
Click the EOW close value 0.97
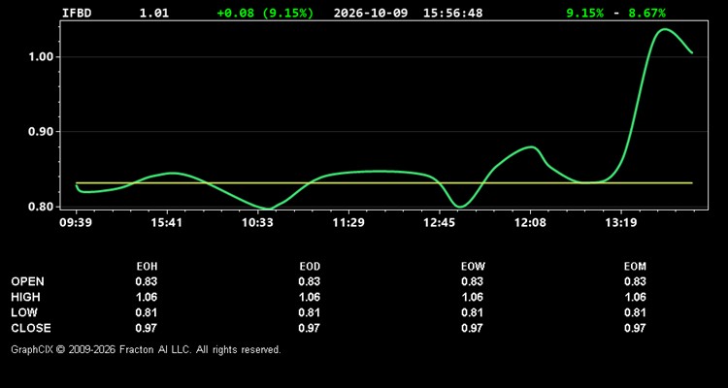[x=472, y=328]
